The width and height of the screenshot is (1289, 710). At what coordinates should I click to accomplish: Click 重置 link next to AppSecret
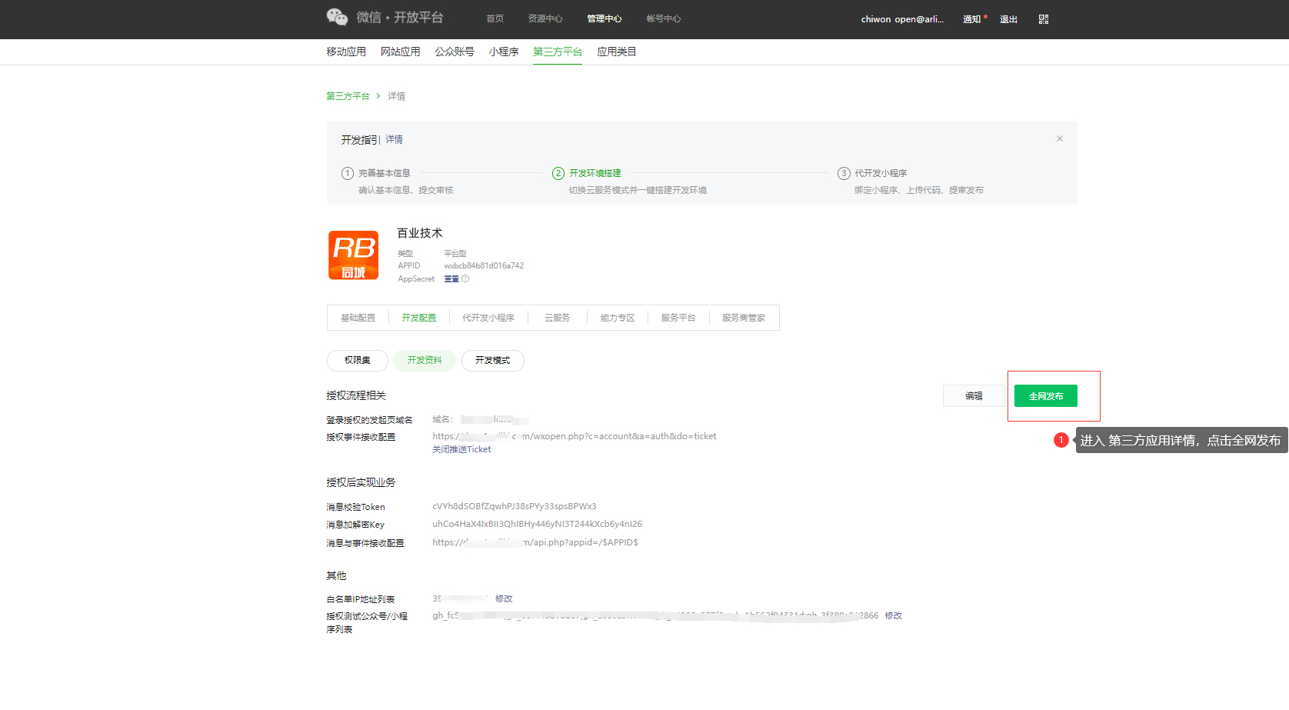click(x=451, y=279)
